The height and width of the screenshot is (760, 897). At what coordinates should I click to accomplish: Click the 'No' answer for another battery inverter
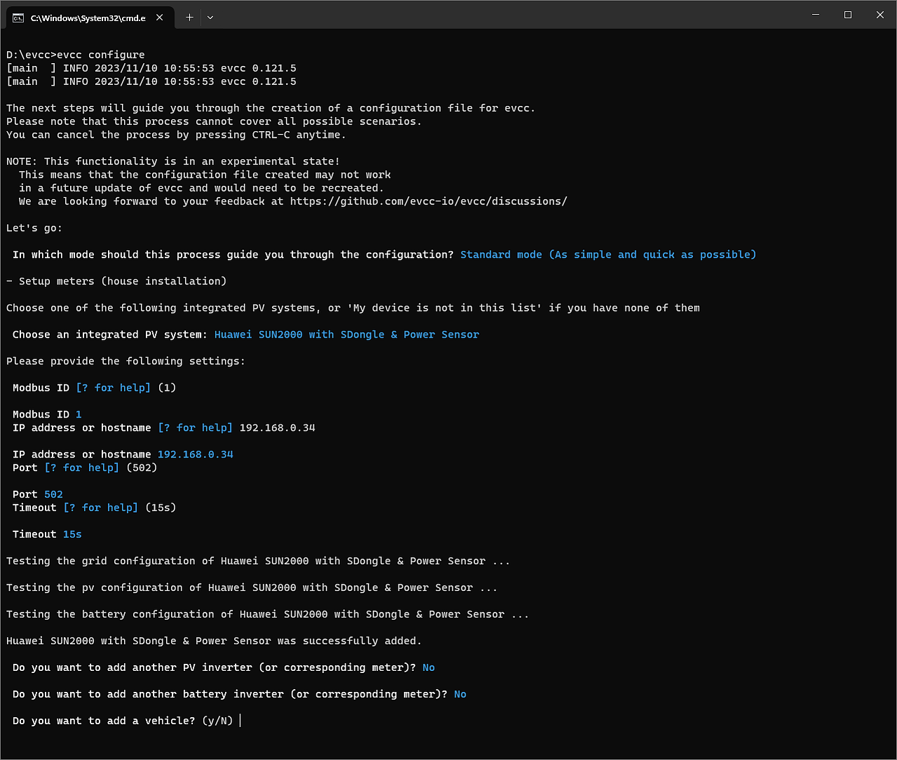coord(460,695)
